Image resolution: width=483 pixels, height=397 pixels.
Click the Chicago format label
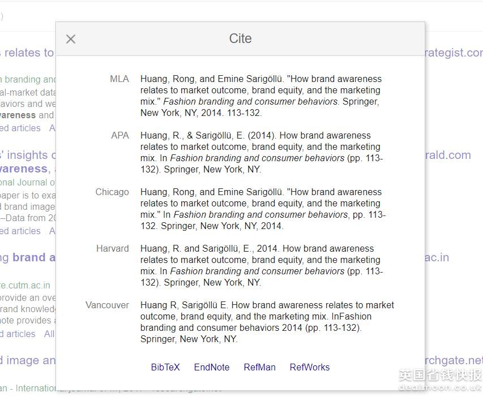(112, 192)
